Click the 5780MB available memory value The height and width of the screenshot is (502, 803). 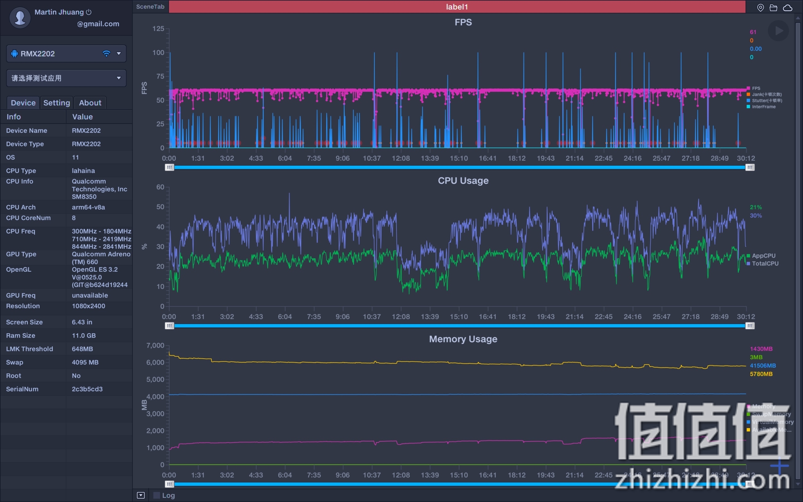pos(761,374)
